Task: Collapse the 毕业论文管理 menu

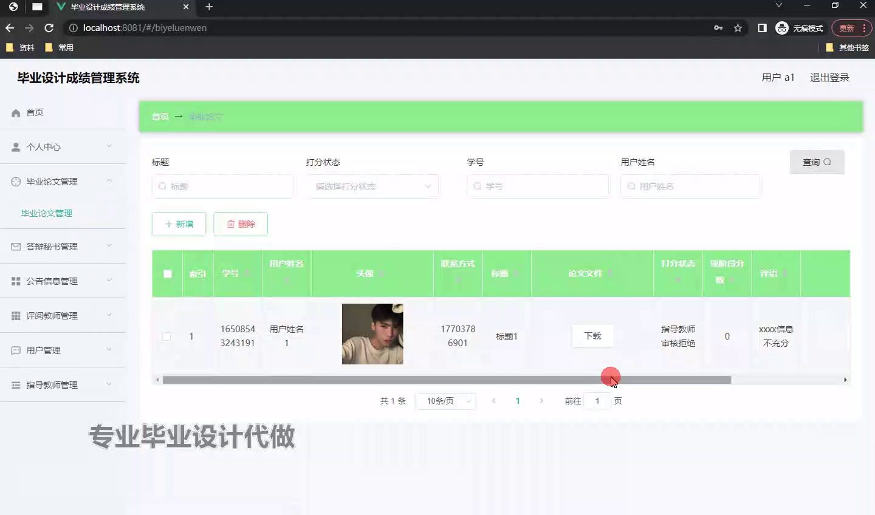Action: 63,182
